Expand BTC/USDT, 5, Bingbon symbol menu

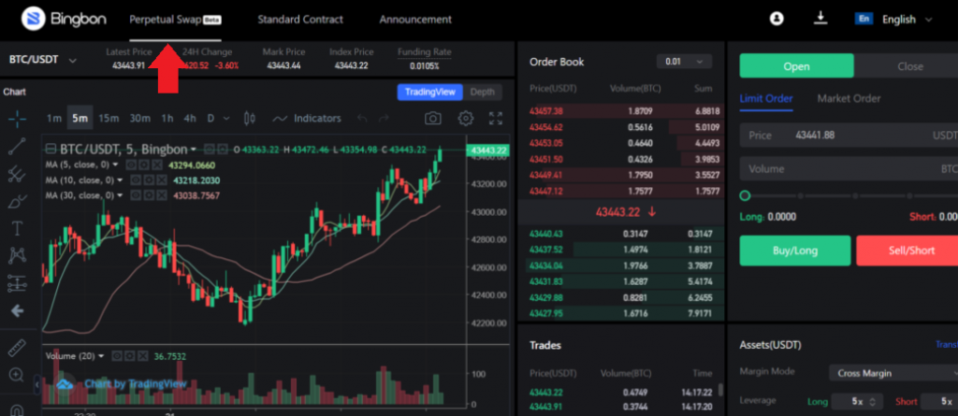coord(194,150)
